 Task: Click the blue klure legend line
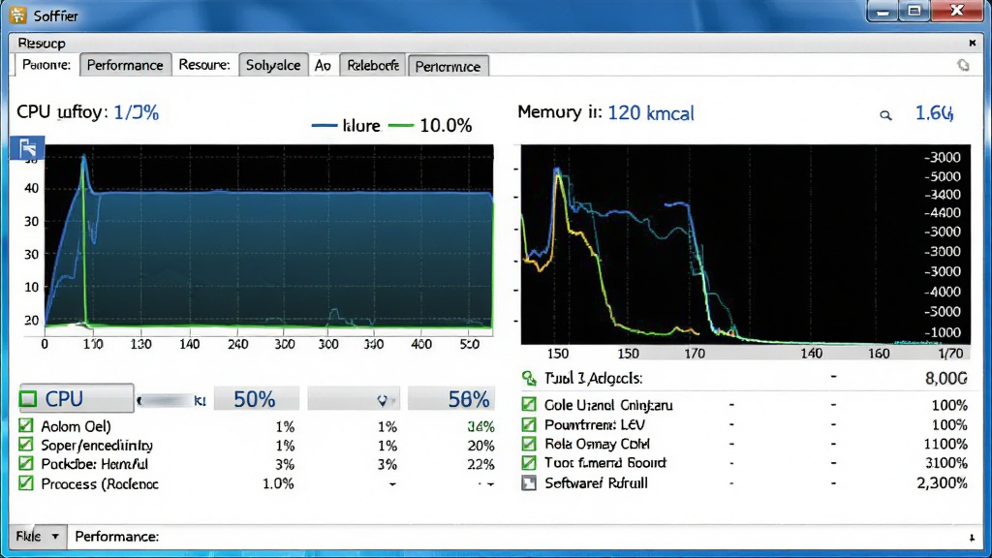pyautogui.click(x=325, y=125)
